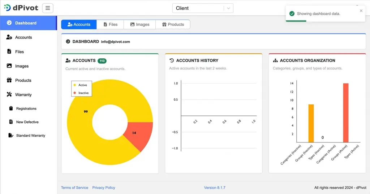Toggle Inactive legend red marker
This screenshot has height=194, width=370.
click(x=75, y=93)
